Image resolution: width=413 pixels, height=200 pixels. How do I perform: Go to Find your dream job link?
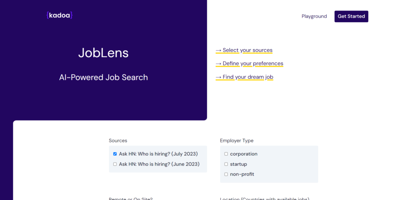248,77
